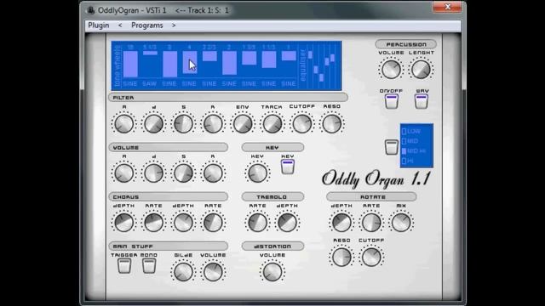Click the Rotate CUTOFF knob
This screenshot has height=306, width=545.
coord(371,257)
